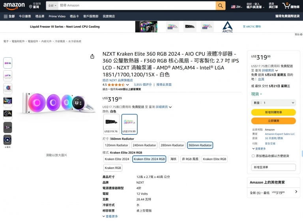
Task: Open the 3,855 ratings link
Action: tap(142, 85)
